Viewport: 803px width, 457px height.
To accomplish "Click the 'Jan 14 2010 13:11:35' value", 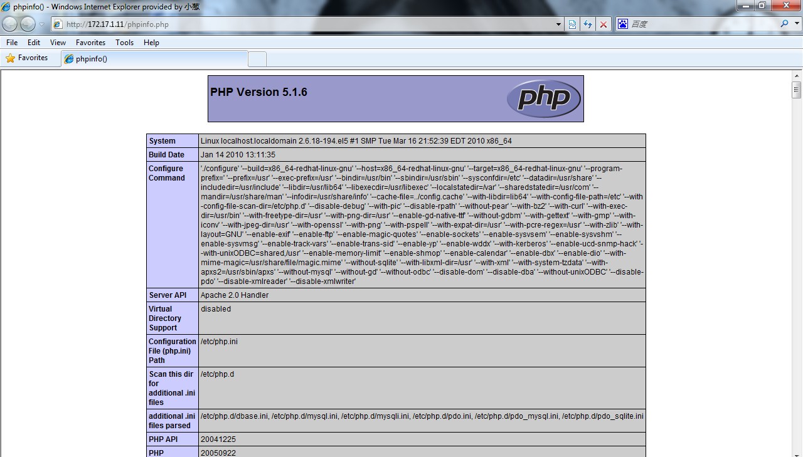I will (x=238, y=155).
